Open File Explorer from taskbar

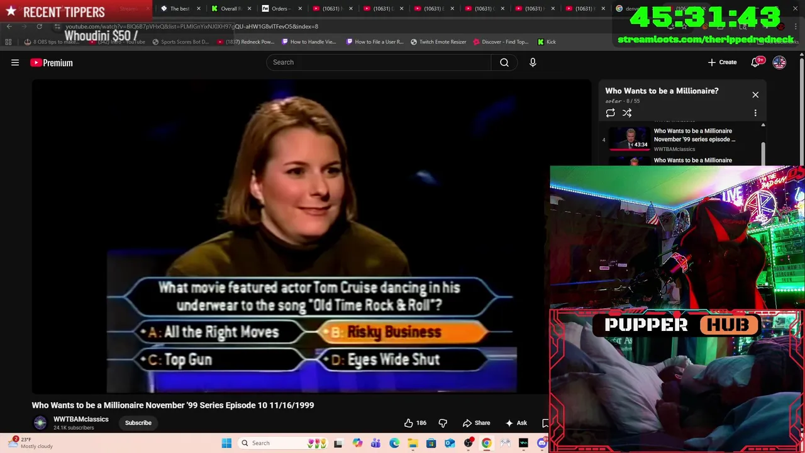coord(413,443)
